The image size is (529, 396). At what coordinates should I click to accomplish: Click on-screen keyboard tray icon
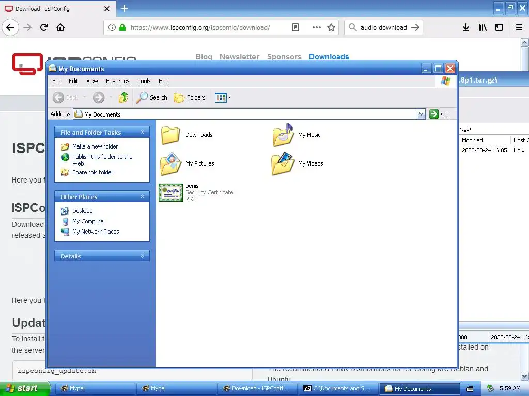click(x=470, y=389)
